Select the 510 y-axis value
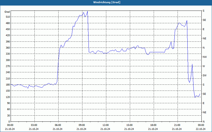 pyautogui.click(x=8, y=17)
